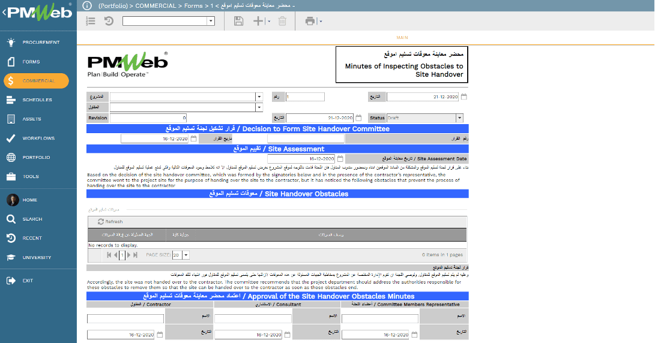This screenshot has width=655, height=343.
Task: Click the Tools briefcase icon in sidebar
Action: coord(11,176)
